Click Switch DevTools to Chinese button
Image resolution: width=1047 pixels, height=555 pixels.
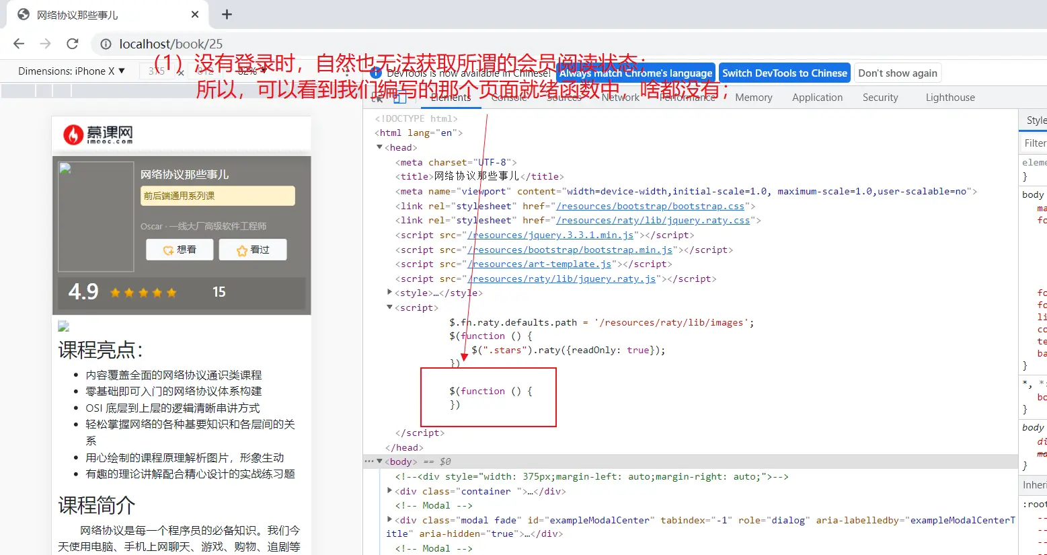pyautogui.click(x=784, y=73)
